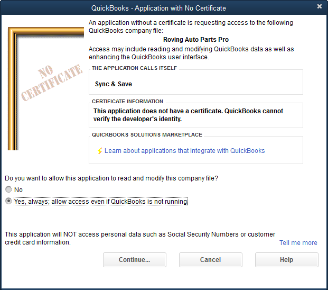The height and width of the screenshot is (290, 328).
Task: Click the "THE APPLICATION CALLS ITSELF" heading
Action: 134,68
